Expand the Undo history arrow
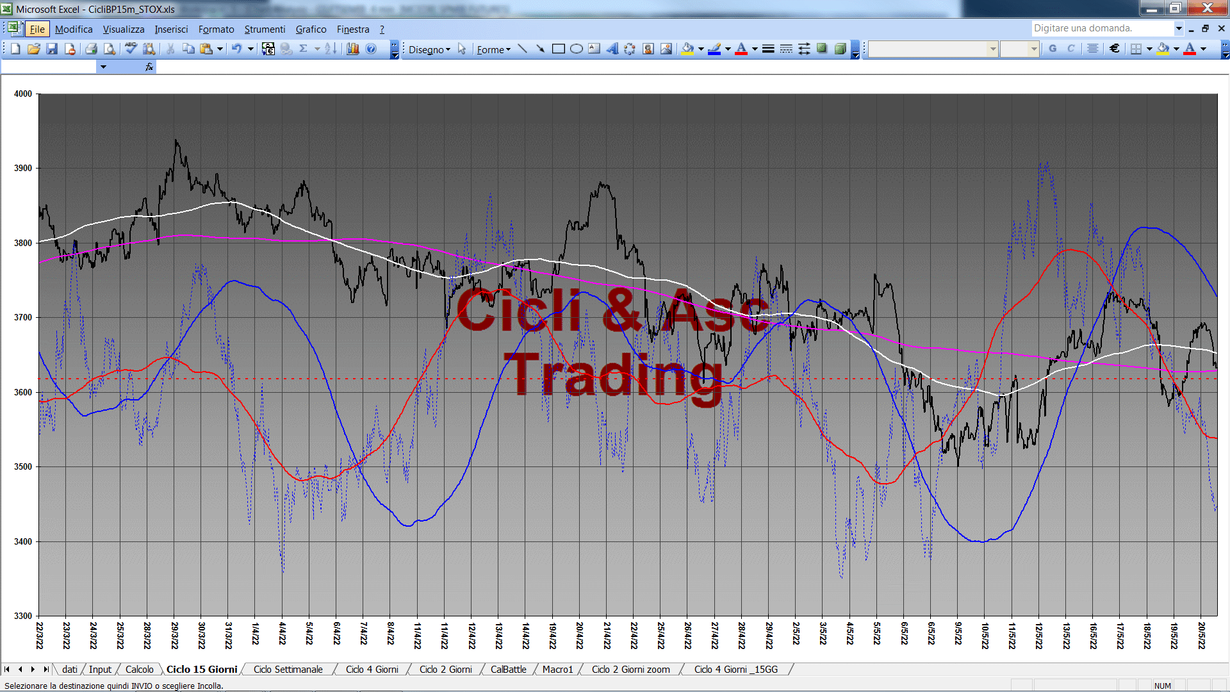 point(250,49)
